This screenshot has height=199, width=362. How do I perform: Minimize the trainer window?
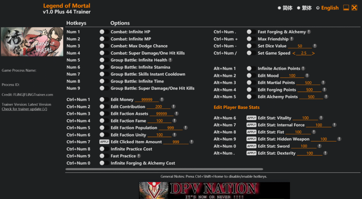[346, 8]
